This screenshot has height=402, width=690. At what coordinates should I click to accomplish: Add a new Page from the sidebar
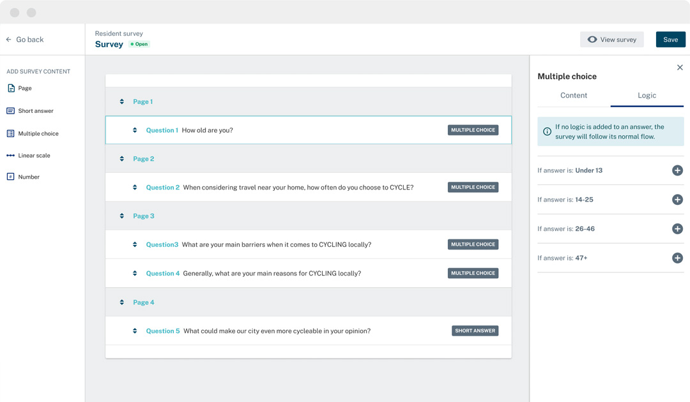(24, 89)
